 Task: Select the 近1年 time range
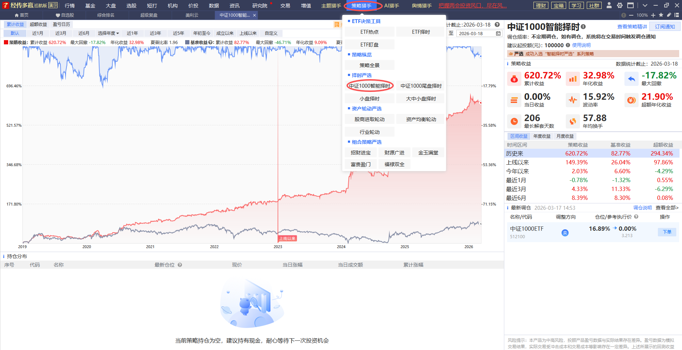132,33
